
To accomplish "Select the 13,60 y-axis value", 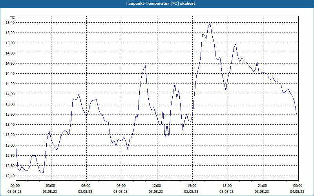I will pyautogui.click(x=10, y=114).
